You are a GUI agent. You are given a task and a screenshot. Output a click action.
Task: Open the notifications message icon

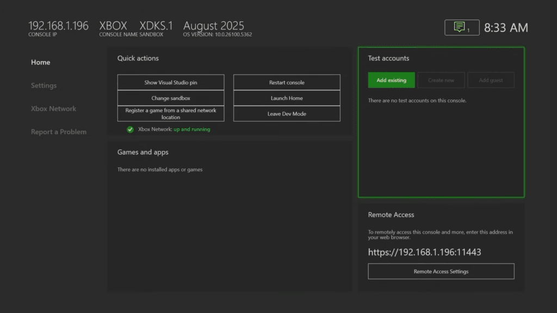[461, 28]
